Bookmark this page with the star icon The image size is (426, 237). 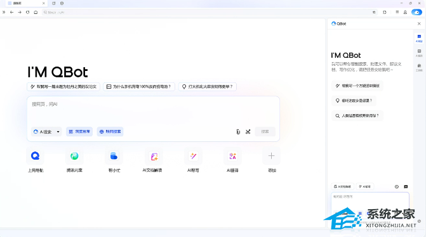pyautogui.click(x=374, y=12)
